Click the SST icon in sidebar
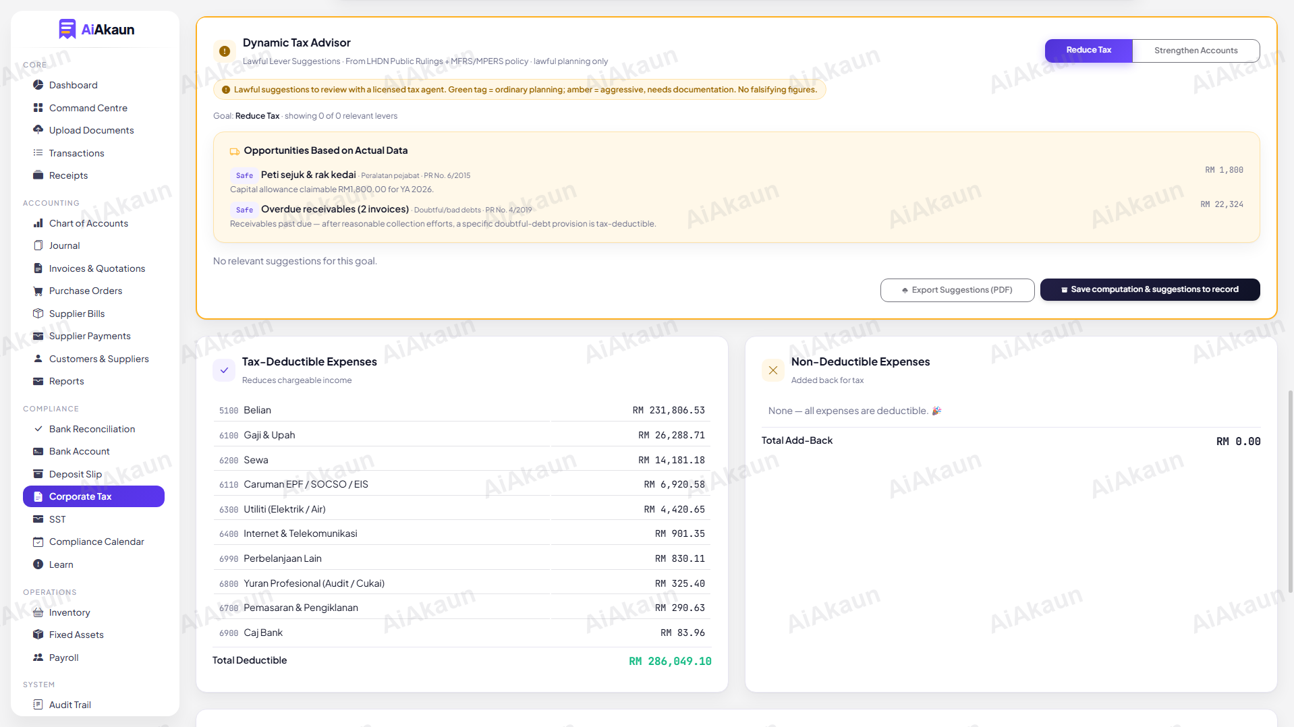 click(38, 519)
